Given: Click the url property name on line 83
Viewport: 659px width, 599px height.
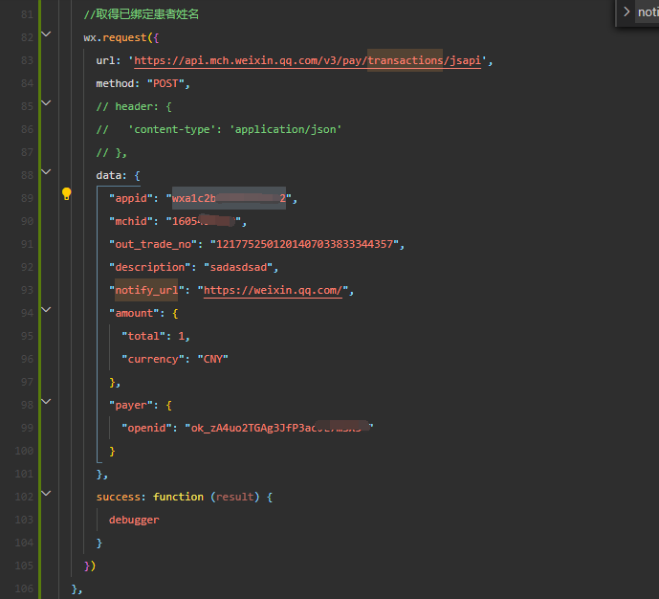Looking at the screenshot, I should pos(105,60).
